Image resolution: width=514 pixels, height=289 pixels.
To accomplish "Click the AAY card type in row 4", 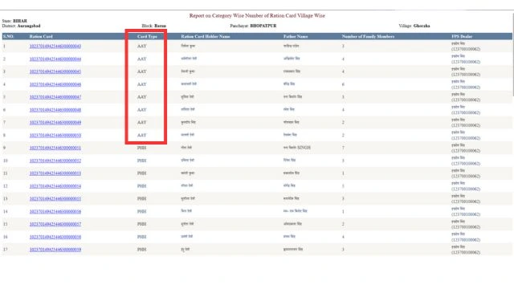I will pyautogui.click(x=141, y=84).
